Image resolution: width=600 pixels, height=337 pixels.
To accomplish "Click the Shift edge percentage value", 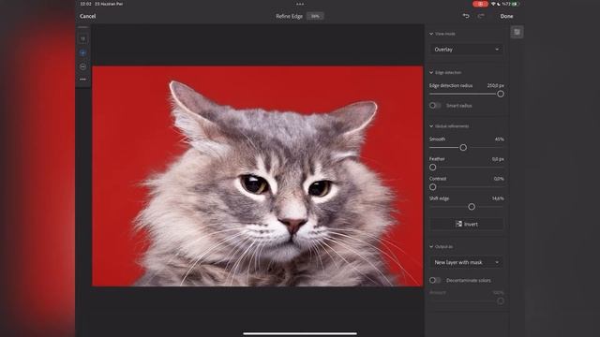I will pos(498,198).
